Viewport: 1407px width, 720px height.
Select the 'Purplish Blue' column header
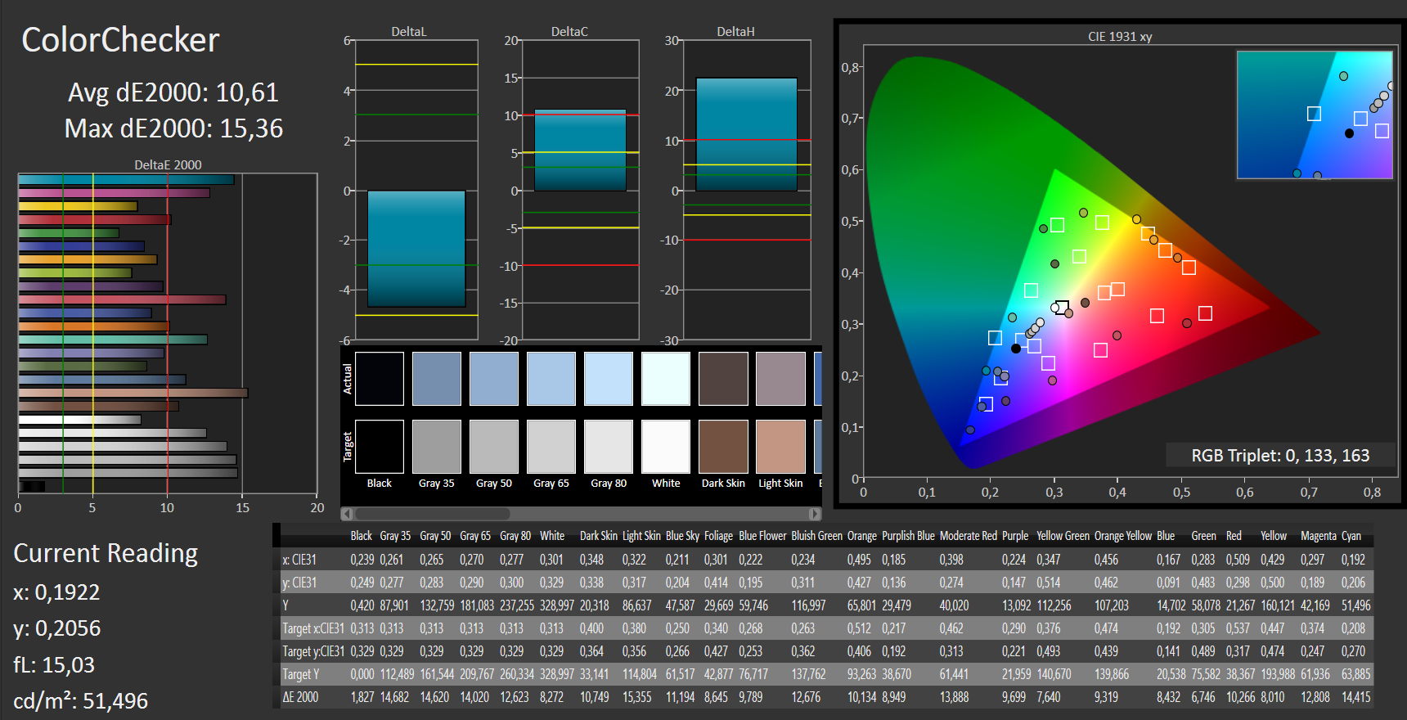[908, 536]
